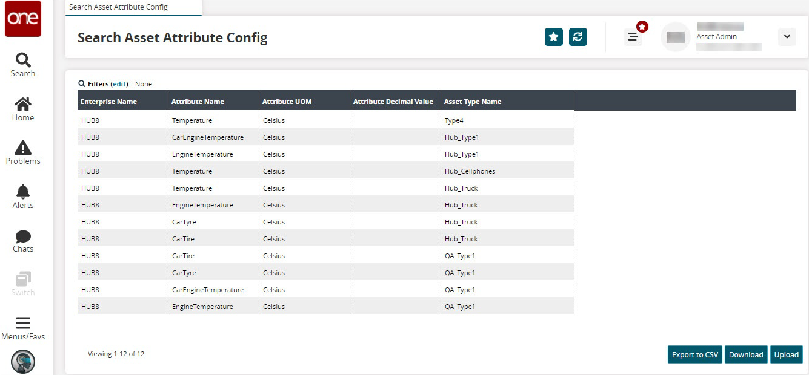Sort by the Asset Type Name column header
This screenshot has height=375, width=809.
(473, 102)
